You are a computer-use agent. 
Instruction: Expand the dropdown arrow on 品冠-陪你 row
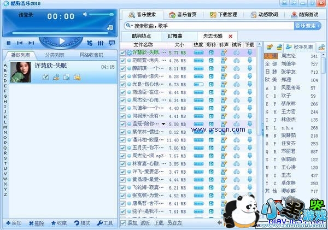163,124
